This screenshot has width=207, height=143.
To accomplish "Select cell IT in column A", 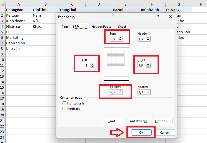I will pos(19,32).
